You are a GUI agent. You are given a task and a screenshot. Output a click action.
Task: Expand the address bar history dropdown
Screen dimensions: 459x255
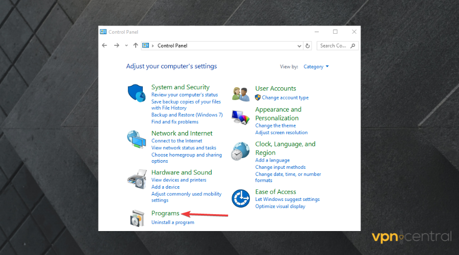299,46
